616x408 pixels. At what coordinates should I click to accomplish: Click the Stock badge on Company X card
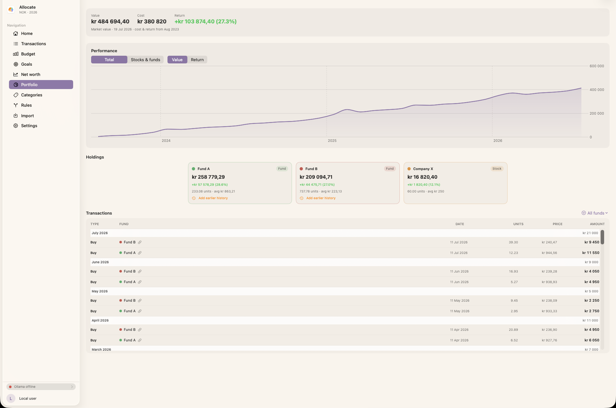click(497, 169)
